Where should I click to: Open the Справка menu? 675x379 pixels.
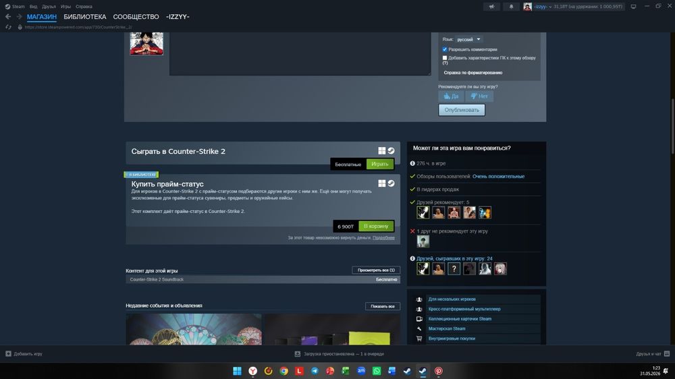pyautogui.click(x=84, y=7)
